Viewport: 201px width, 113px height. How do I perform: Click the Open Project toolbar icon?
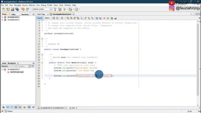click(x=13, y=9)
